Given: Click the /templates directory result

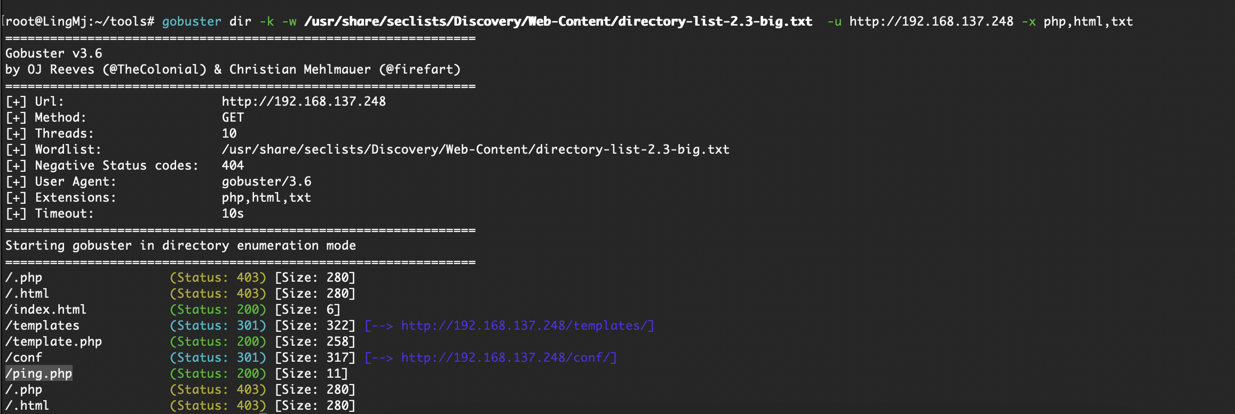Looking at the screenshot, I should (x=42, y=325).
